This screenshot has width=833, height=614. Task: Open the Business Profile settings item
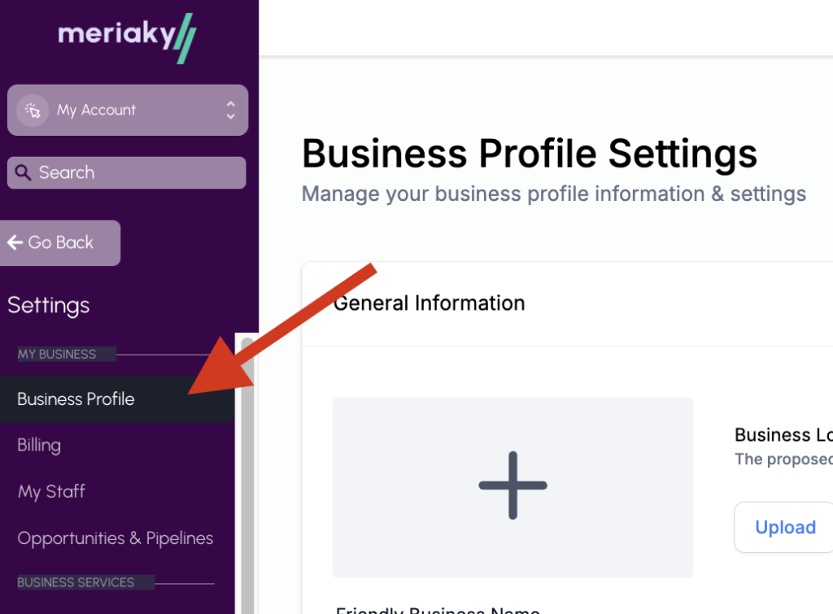(117, 399)
